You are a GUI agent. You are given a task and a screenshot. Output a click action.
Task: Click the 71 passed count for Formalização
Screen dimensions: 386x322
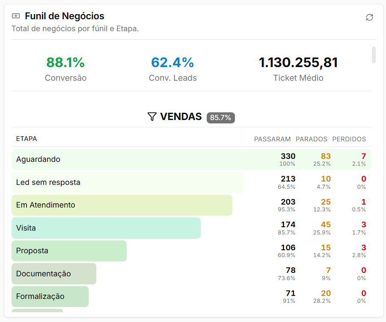(291, 293)
